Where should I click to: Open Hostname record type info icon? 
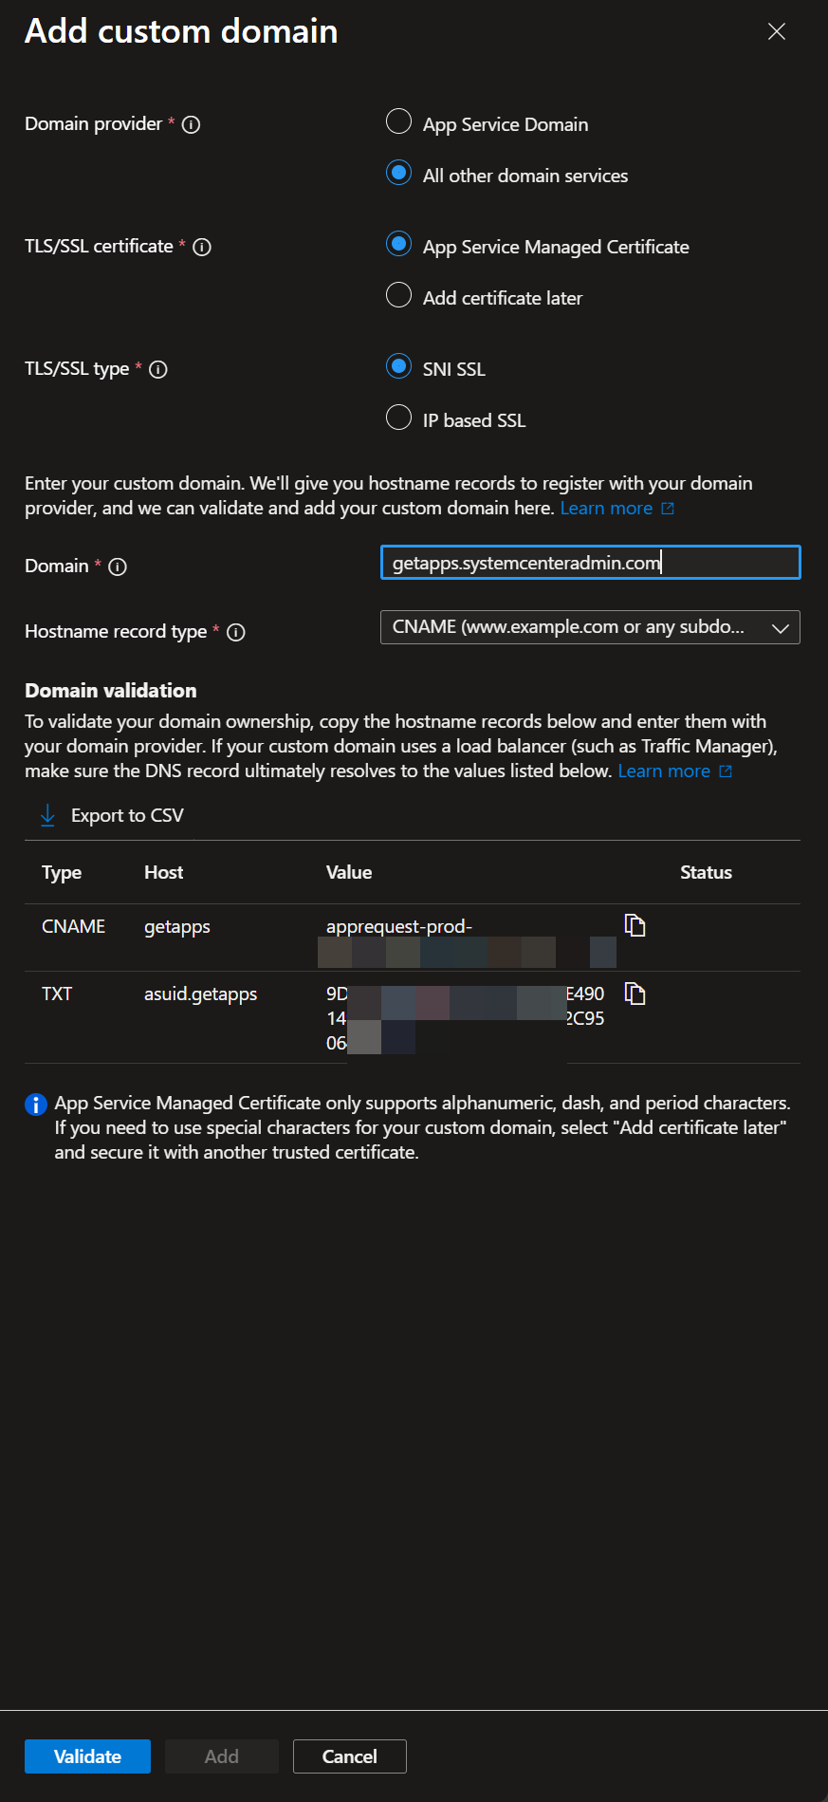[x=236, y=632]
